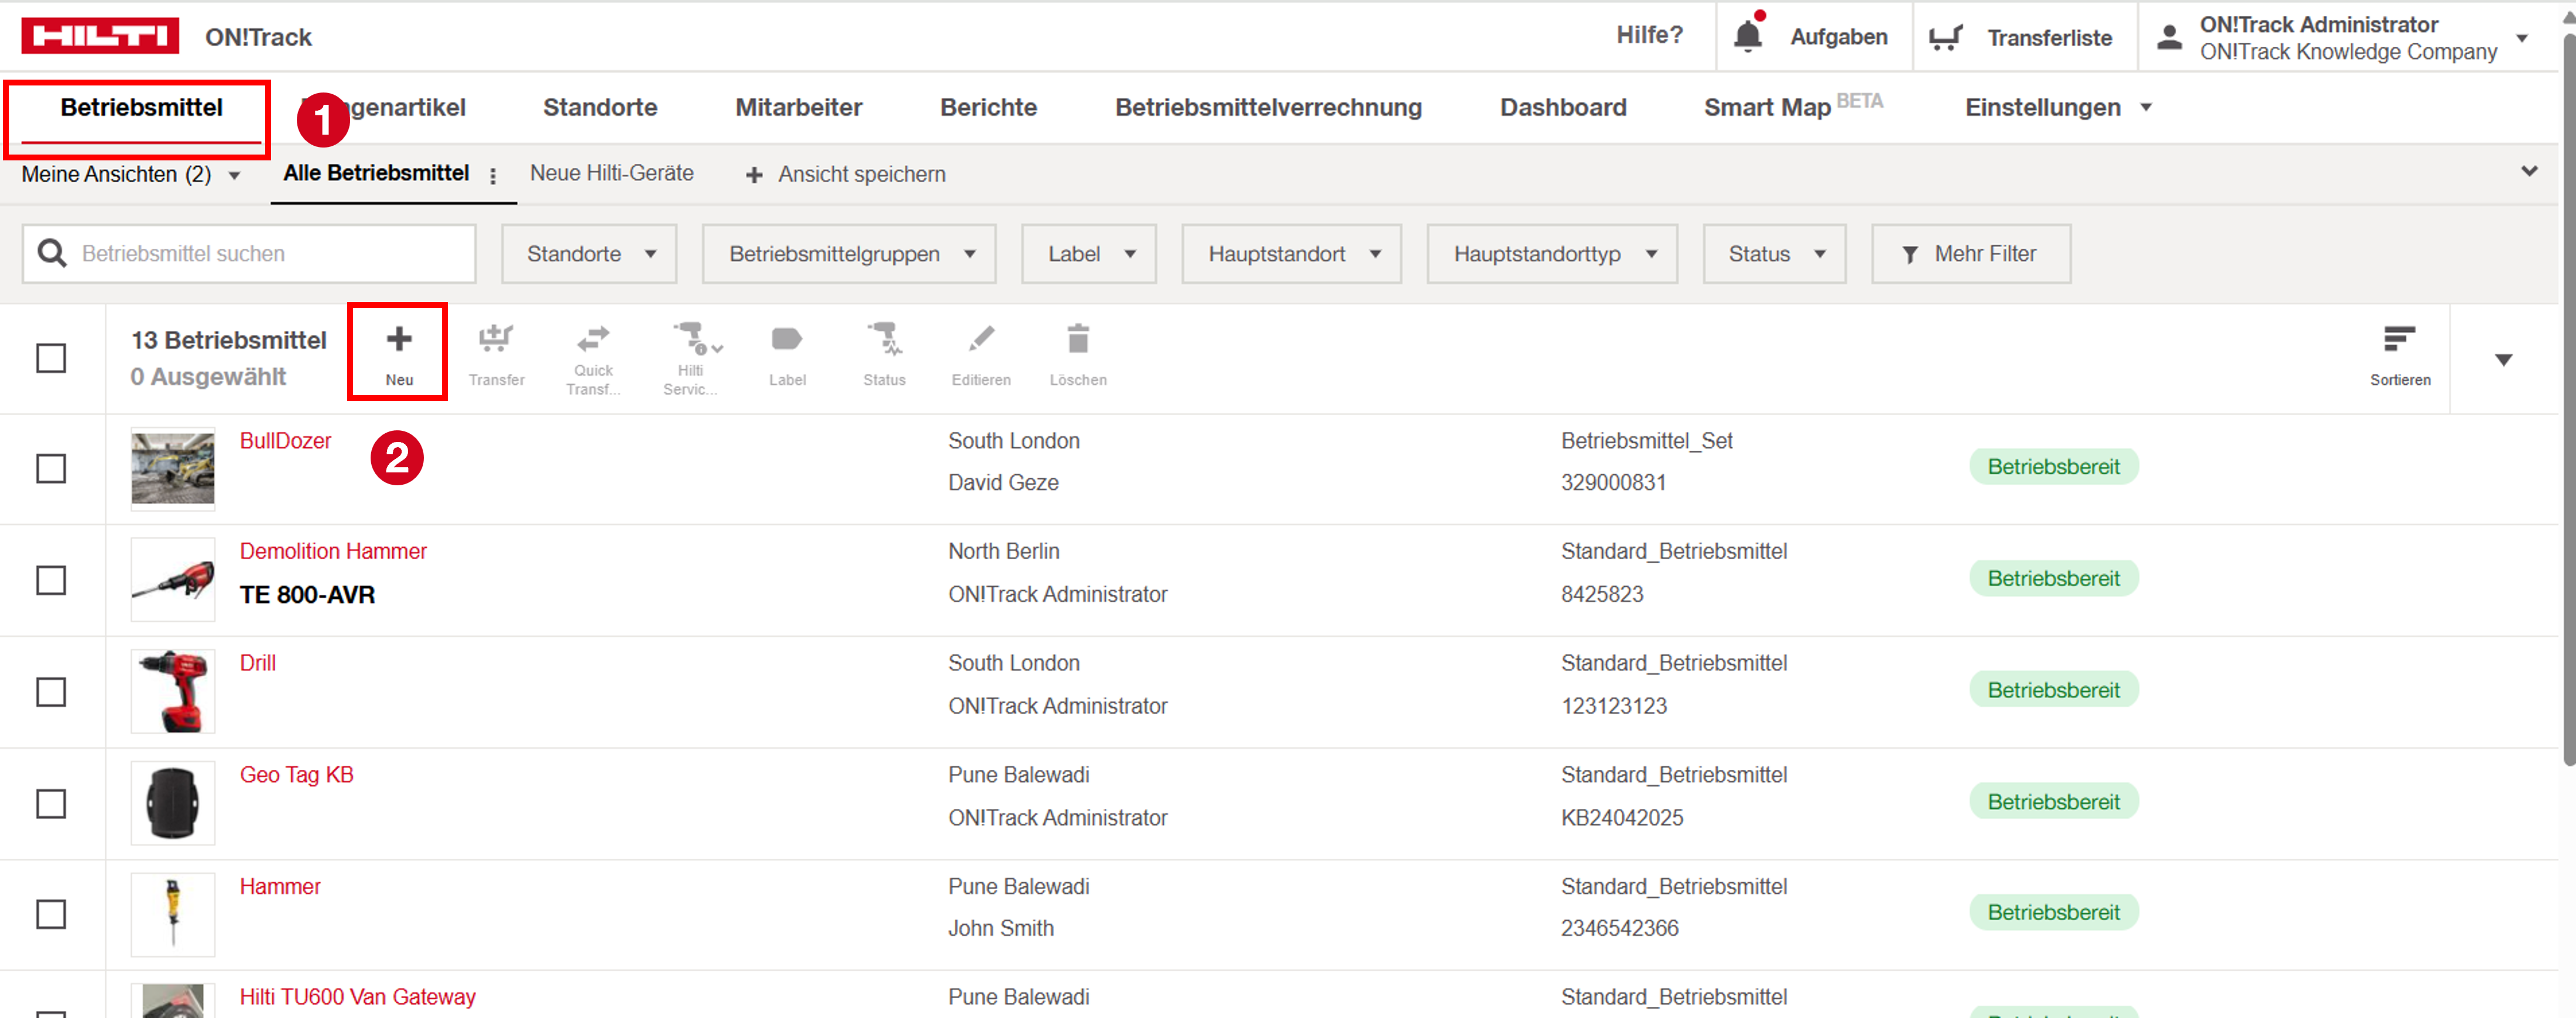Open the Aufgaben notification bell
This screenshot has height=1018, width=2576.
click(x=1747, y=36)
